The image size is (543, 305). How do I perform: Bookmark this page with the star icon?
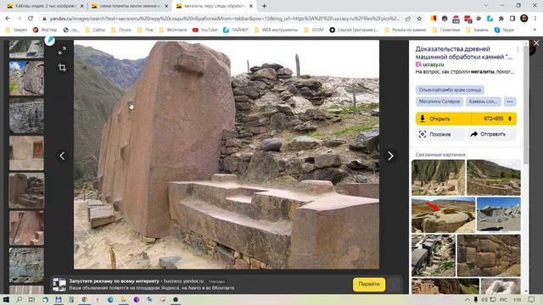pos(419,19)
